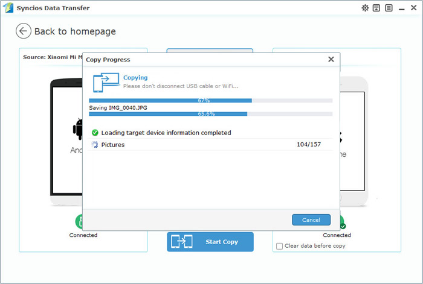This screenshot has width=423, height=284.
Task: Click the Syncios logo in the title bar
Action: coord(8,8)
